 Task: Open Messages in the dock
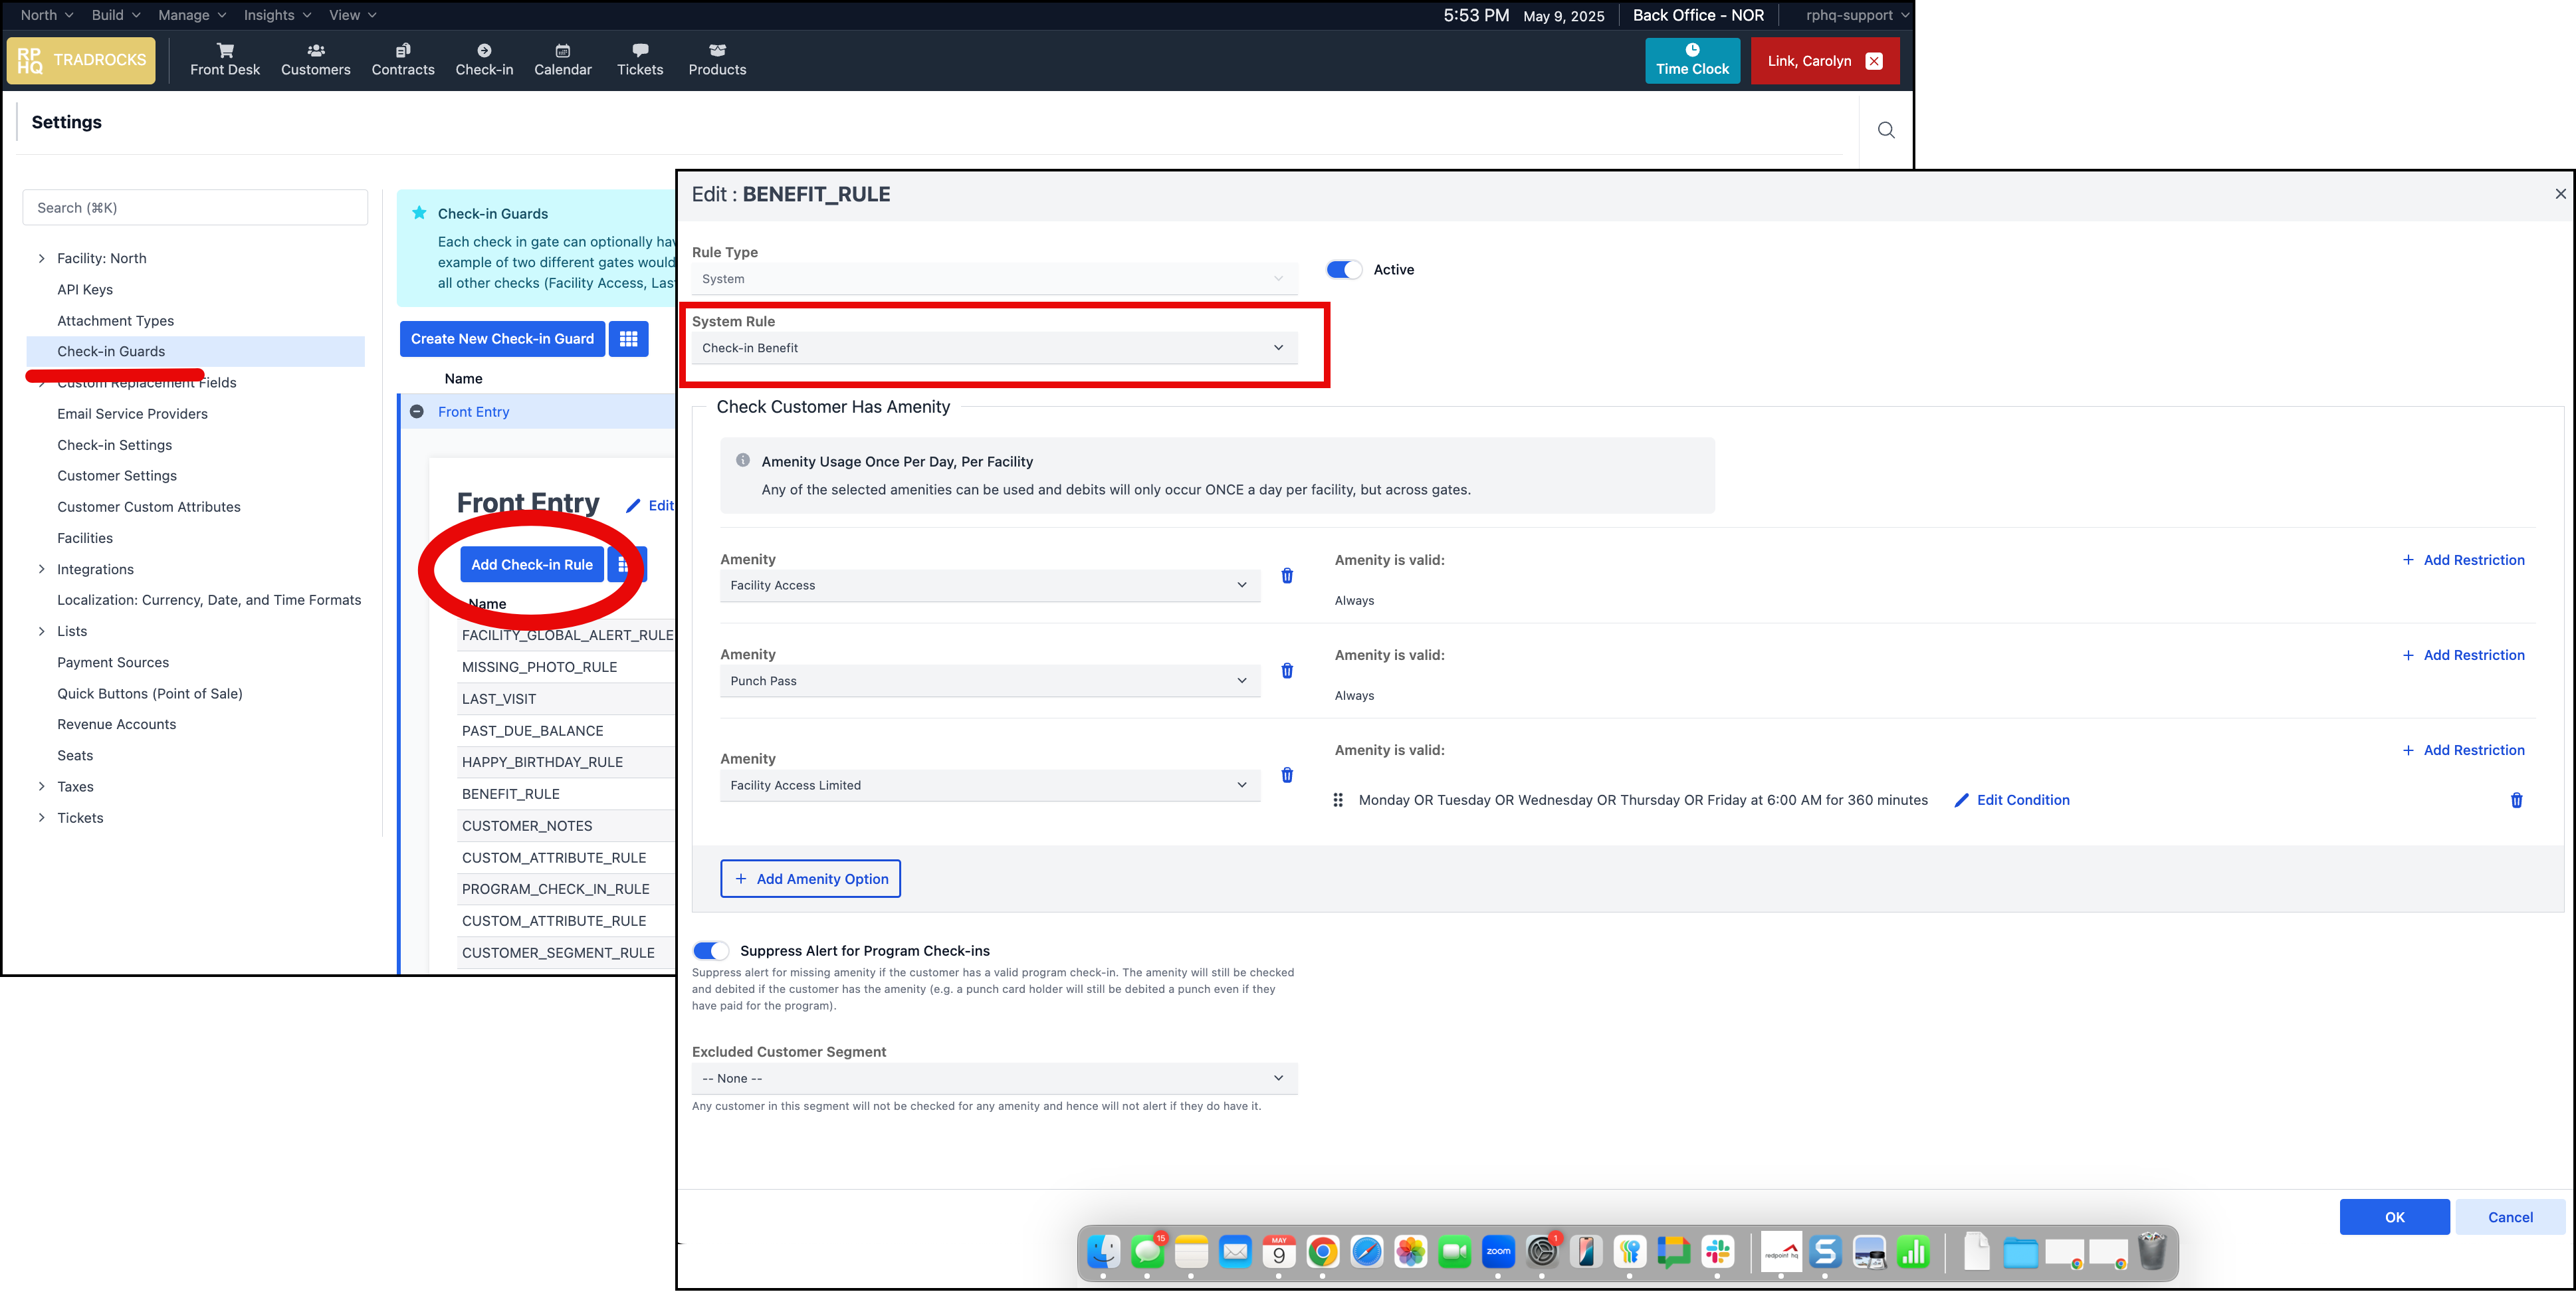click(1147, 1252)
